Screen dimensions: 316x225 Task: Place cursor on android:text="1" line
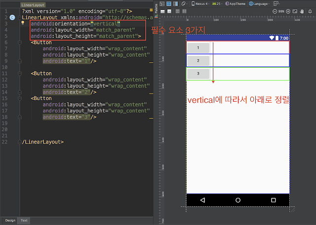pyautogui.click(x=69, y=61)
